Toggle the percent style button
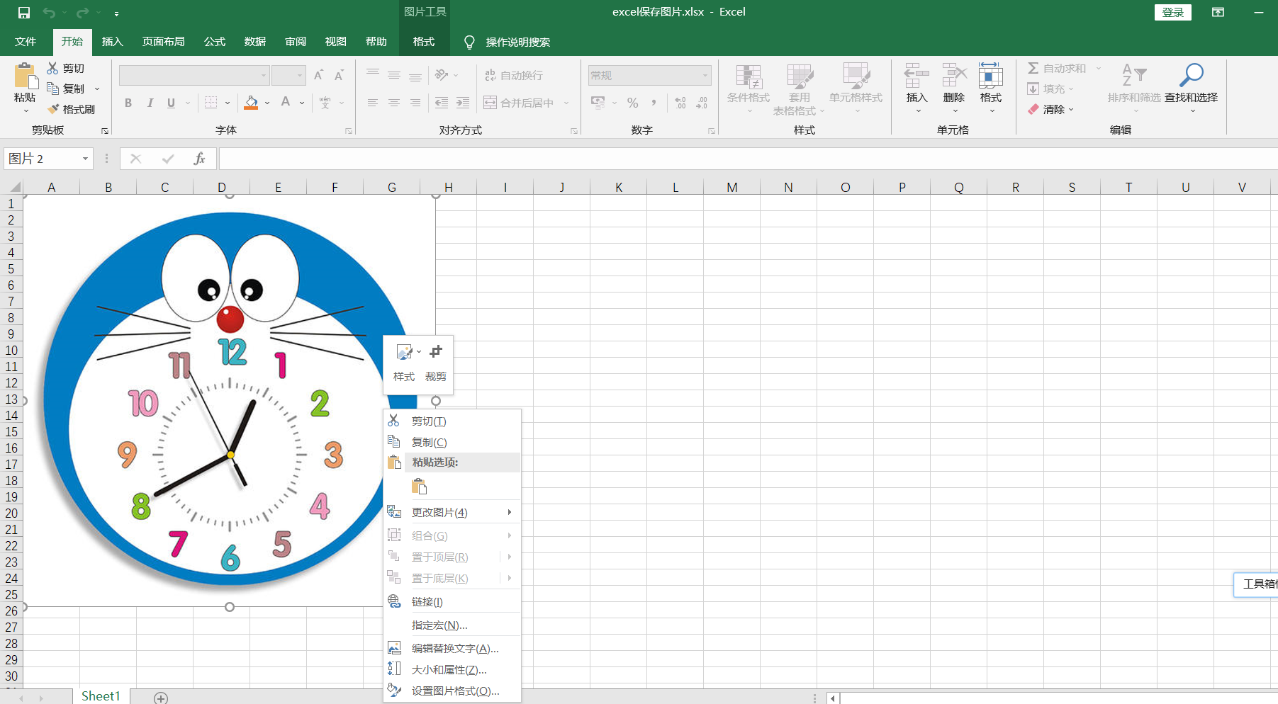Image resolution: width=1278 pixels, height=704 pixels. [633, 103]
